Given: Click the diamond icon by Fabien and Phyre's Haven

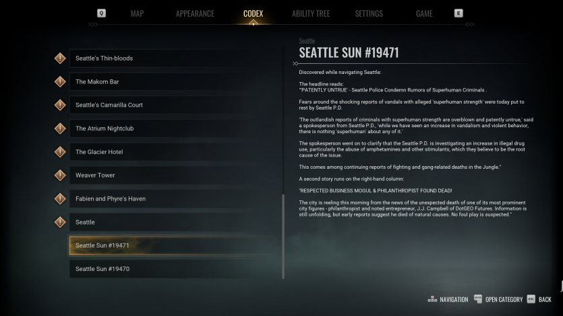Looking at the screenshot, I should (x=60, y=199).
